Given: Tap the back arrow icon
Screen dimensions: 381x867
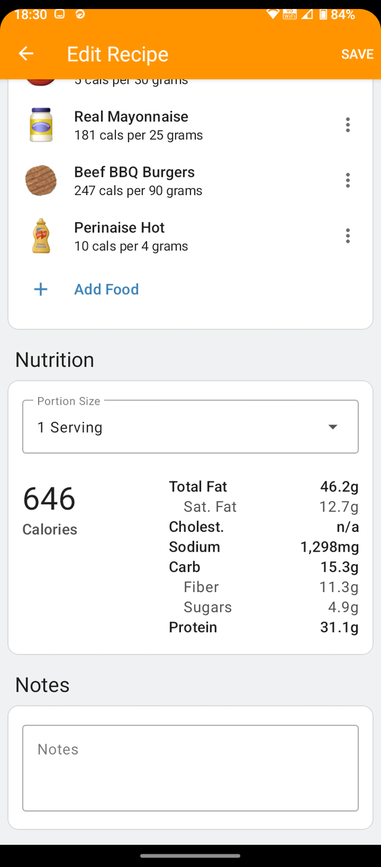Looking at the screenshot, I should tap(26, 54).
